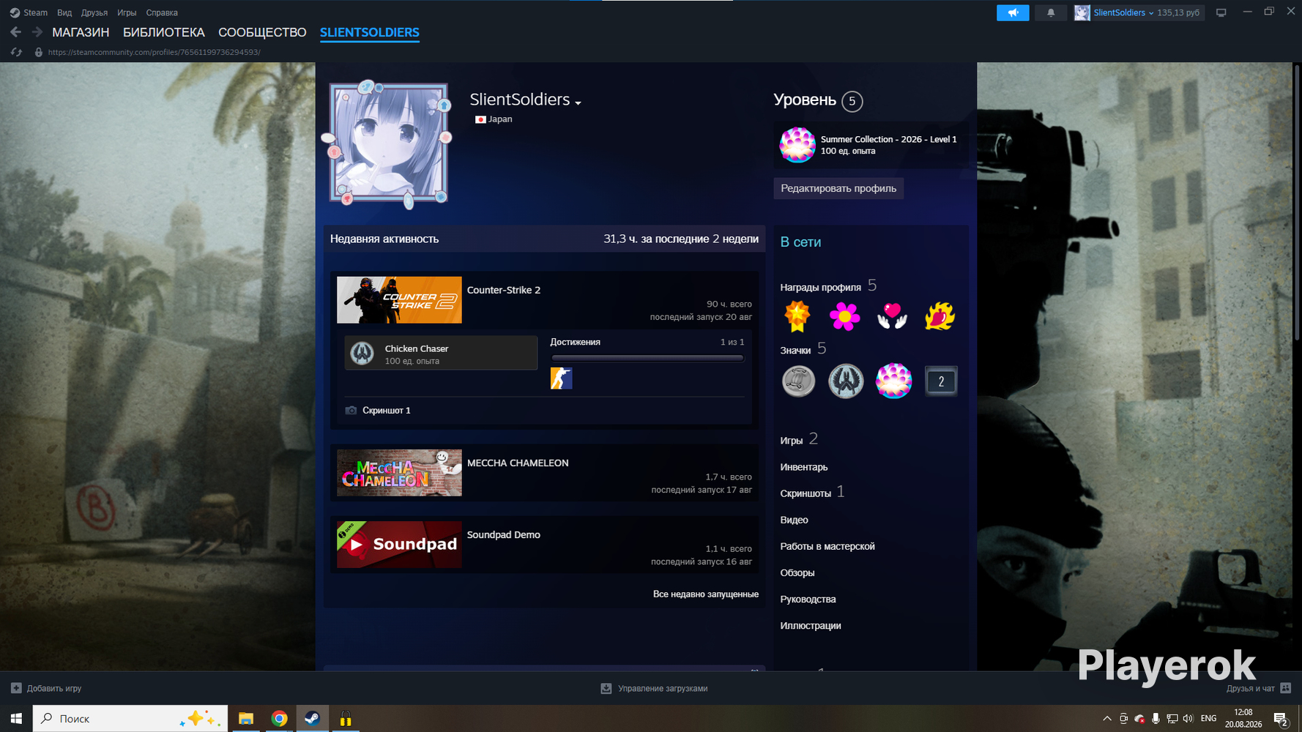This screenshot has width=1302, height=732.
Task: Open the badge showing number 2
Action: [941, 381]
